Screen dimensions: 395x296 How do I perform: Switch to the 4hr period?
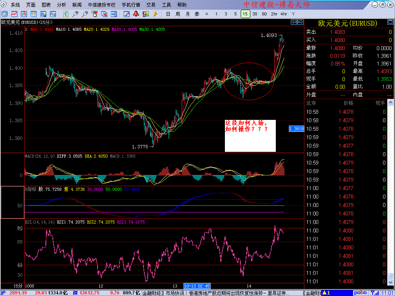click(284, 14)
